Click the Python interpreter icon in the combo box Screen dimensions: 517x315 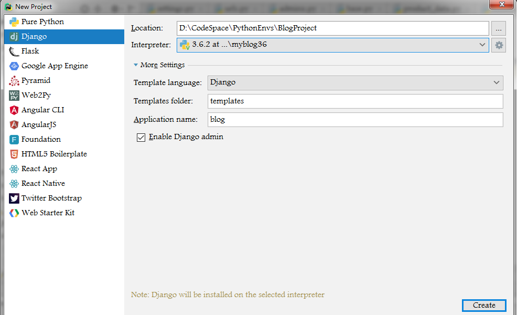pos(185,45)
